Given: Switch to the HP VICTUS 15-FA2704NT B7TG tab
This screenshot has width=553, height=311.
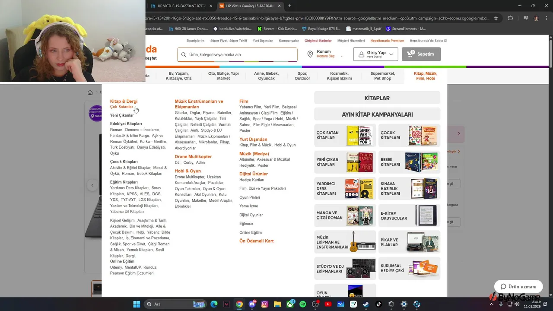Looking at the screenshot, I should tap(181, 6).
